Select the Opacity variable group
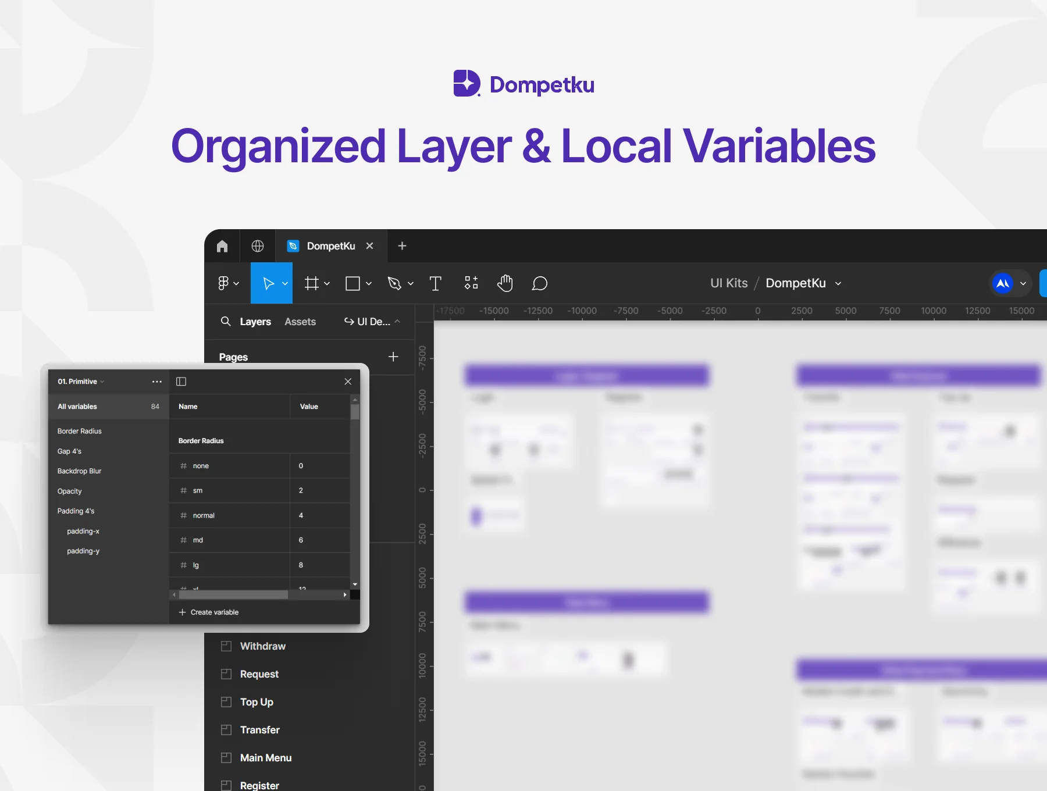Screen dimensions: 1047x791 coord(69,491)
